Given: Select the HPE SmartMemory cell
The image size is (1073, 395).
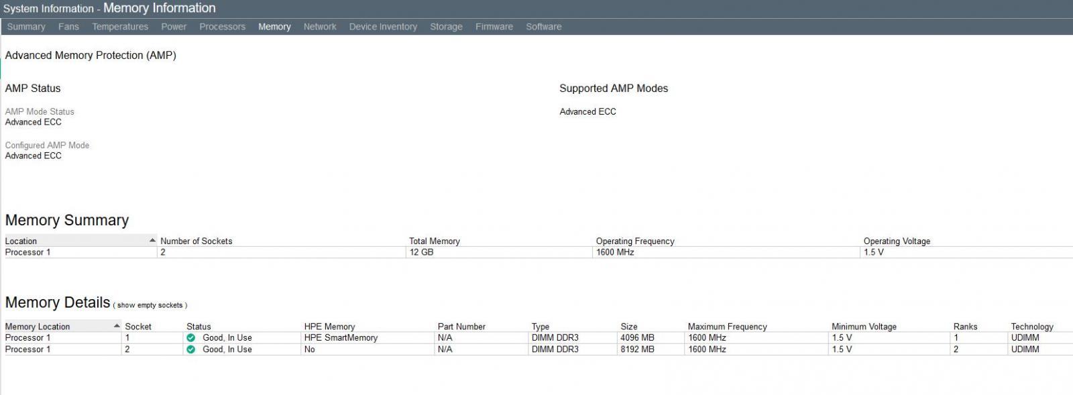Looking at the screenshot, I should [341, 338].
